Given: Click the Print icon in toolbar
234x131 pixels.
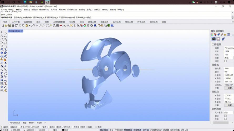Looking at the screenshot, I should point(13,26).
